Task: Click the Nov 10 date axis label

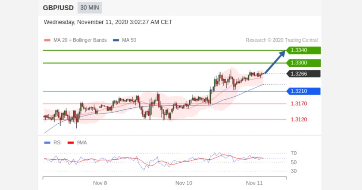Action: (x=184, y=183)
